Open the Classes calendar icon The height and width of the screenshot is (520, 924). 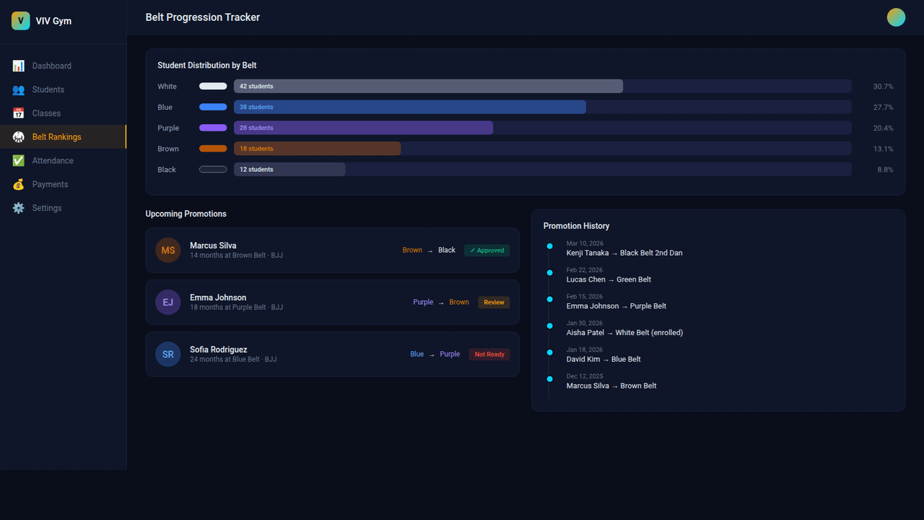point(18,113)
